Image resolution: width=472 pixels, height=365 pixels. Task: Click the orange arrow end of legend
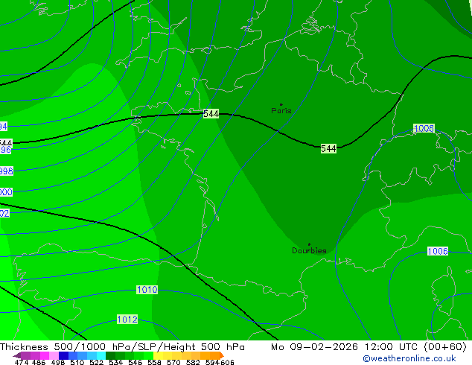222,355
